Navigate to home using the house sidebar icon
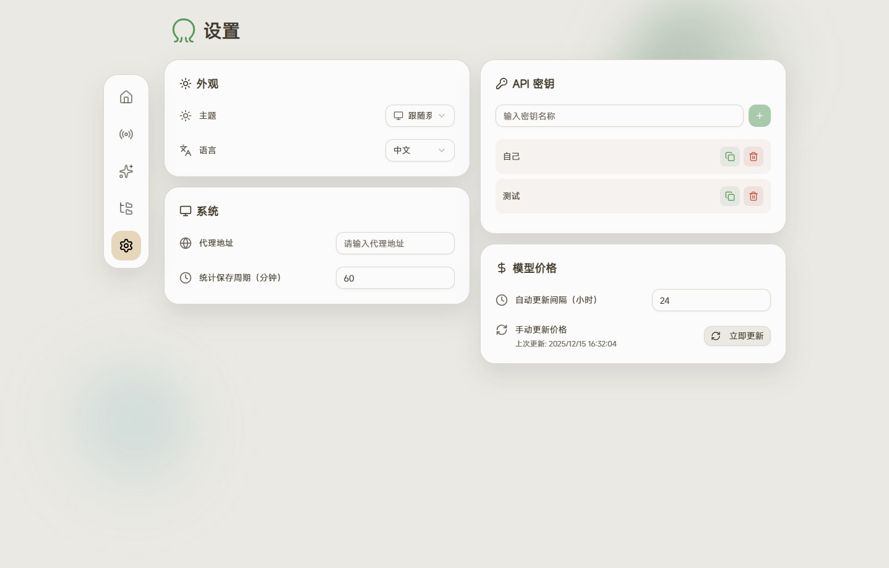This screenshot has height=568, width=889. [126, 97]
